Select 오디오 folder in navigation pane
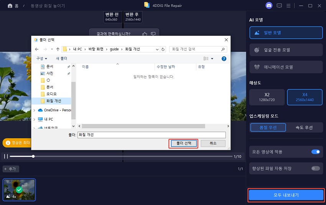The width and height of the screenshot is (326, 205). [51, 94]
